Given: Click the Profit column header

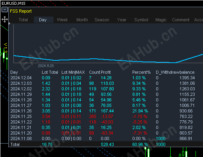Looking at the screenshot, I should [x=106, y=72].
